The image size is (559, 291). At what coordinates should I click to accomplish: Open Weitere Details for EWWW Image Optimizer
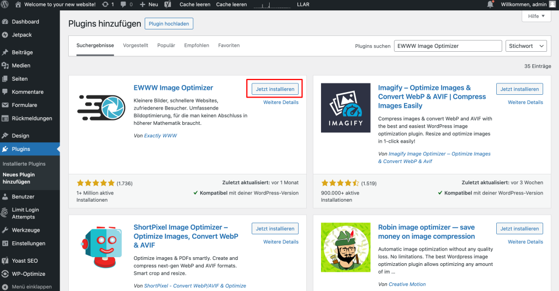tap(281, 102)
